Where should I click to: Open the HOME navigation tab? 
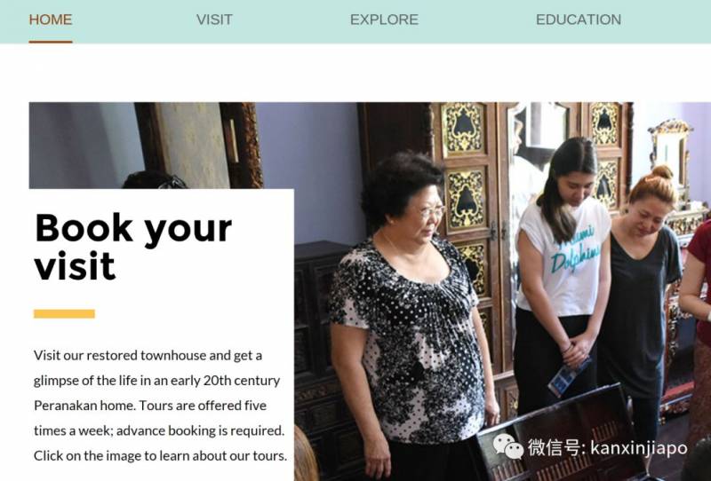(x=51, y=20)
